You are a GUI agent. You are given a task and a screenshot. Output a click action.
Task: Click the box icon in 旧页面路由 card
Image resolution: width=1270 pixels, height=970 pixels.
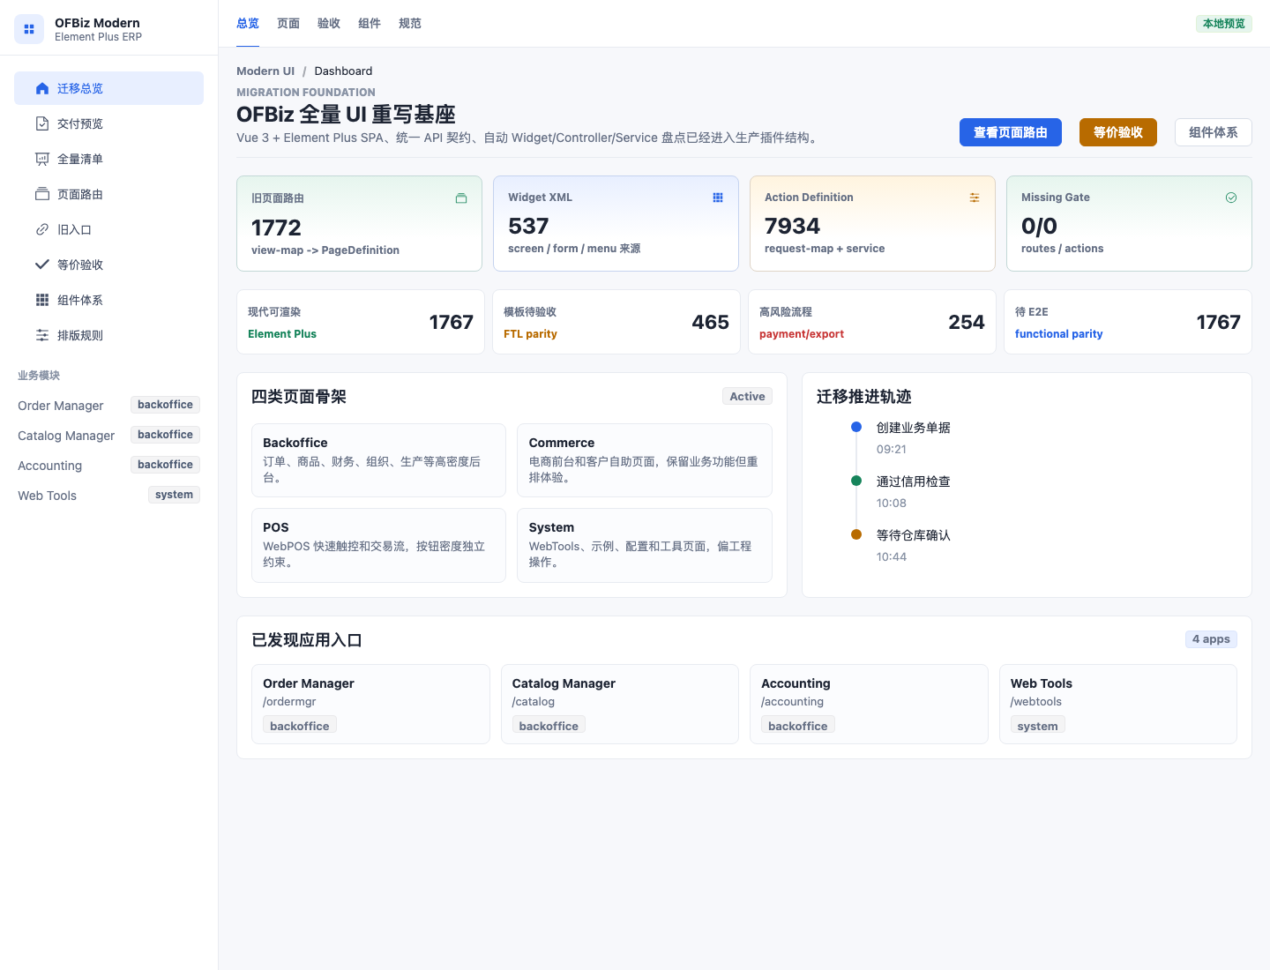click(460, 198)
